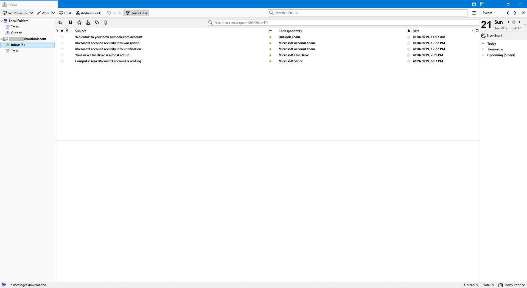The height and width of the screenshot is (288, 527).
Task: Go to next day in mini calendar
Action: pos(519,22)
